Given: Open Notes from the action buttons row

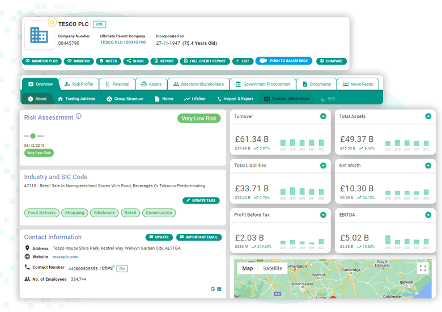Looking at the screenshot, I should [x=109, y=61].
